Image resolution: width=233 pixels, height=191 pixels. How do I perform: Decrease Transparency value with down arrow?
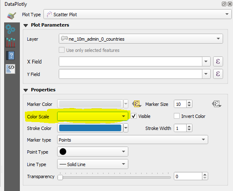click(x=205, y=178)
